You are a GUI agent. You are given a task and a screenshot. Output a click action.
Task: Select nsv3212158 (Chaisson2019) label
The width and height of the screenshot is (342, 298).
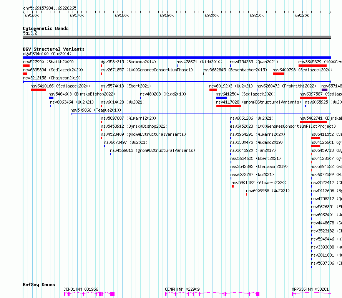click(52, 78)
